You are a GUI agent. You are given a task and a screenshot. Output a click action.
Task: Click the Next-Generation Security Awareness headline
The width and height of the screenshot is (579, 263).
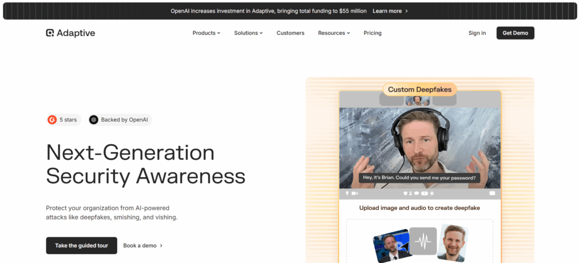tap(145, 165)
